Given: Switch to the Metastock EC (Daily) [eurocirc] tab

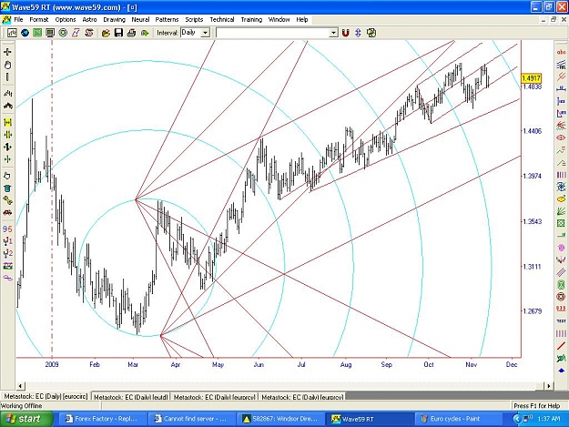Looking at the screenshot, I should [46, 397].
